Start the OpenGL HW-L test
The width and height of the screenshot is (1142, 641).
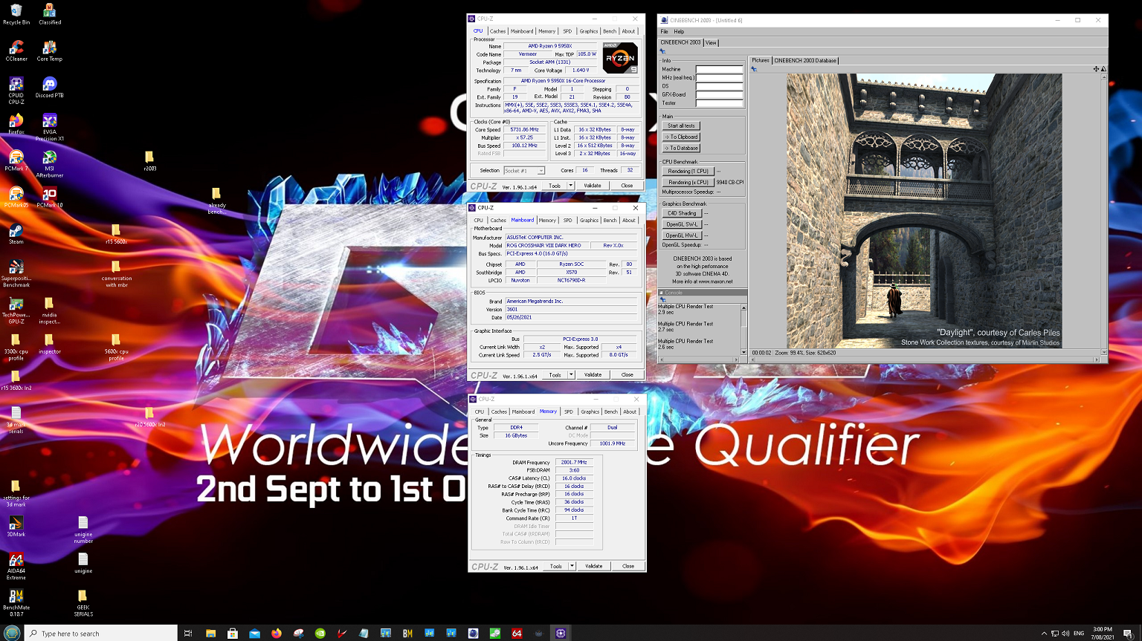click(x=682, y=235)
